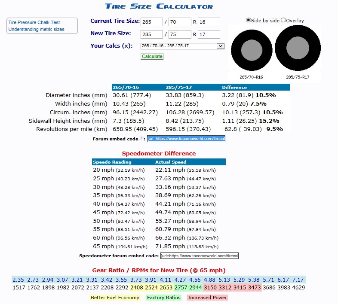The image size is (338, 304).
Task: Click the new tire width field 285
Action: (152, 34)
